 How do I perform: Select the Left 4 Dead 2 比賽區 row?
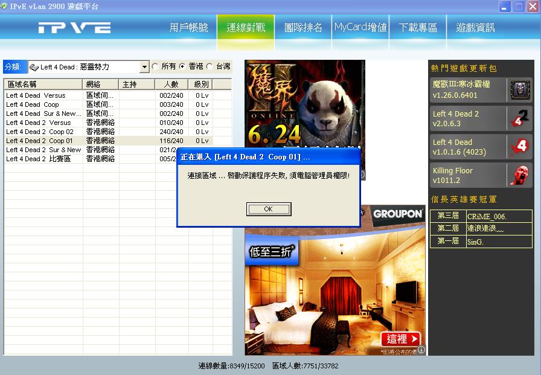91,159
